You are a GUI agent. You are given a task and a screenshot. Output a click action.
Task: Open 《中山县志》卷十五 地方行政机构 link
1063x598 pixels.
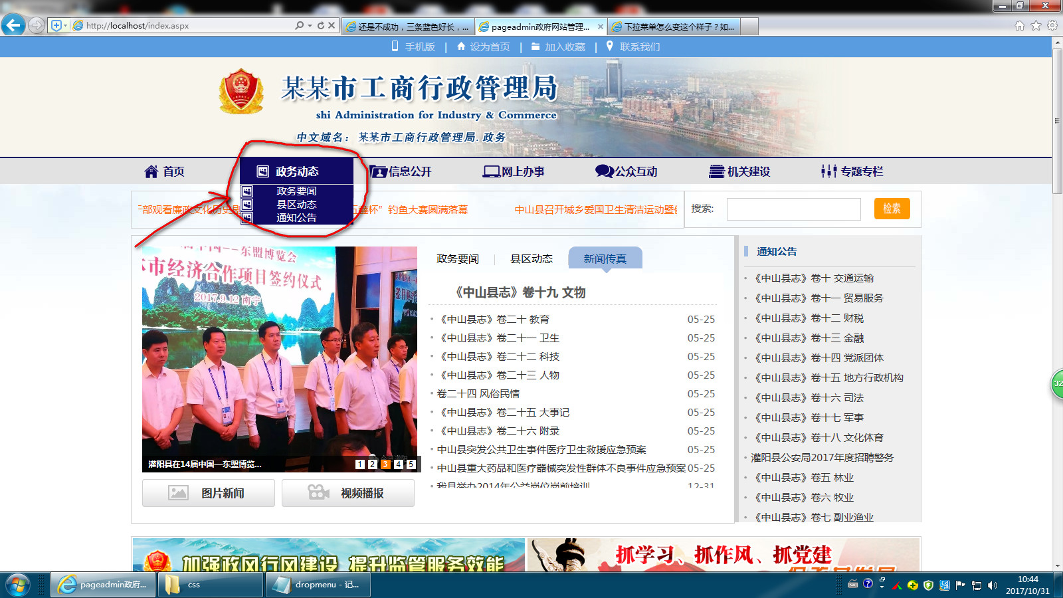[828, 378]
